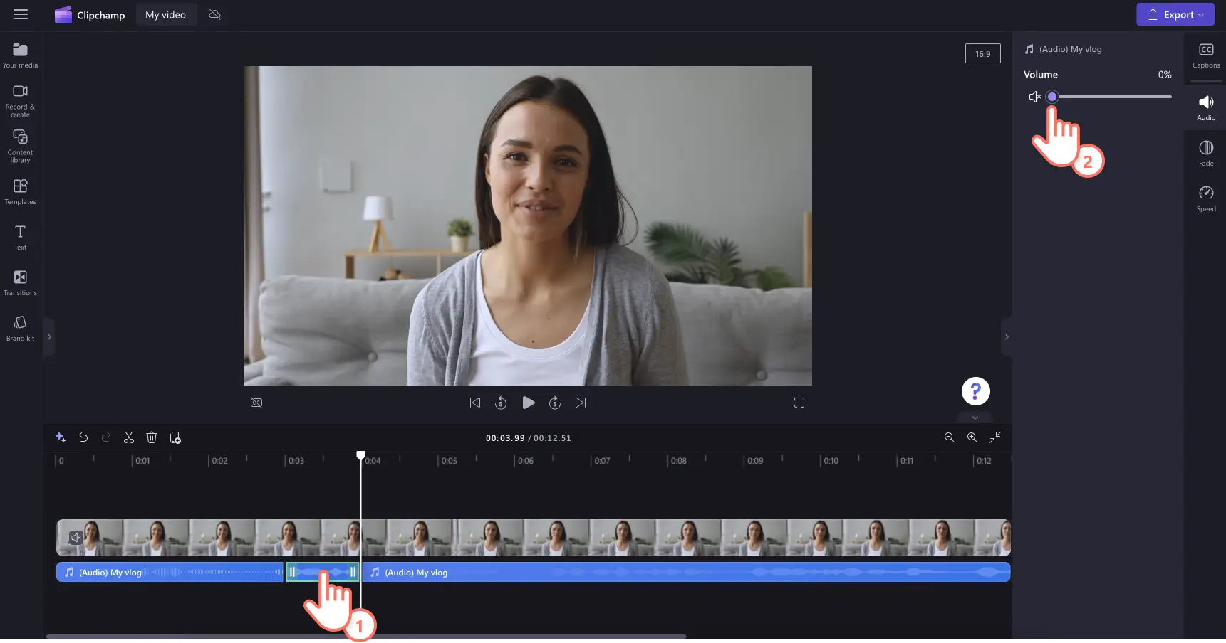This screenshot has height=643, width=1226.
Task: Click the 0% volume value
Action: coord(1165,75)
